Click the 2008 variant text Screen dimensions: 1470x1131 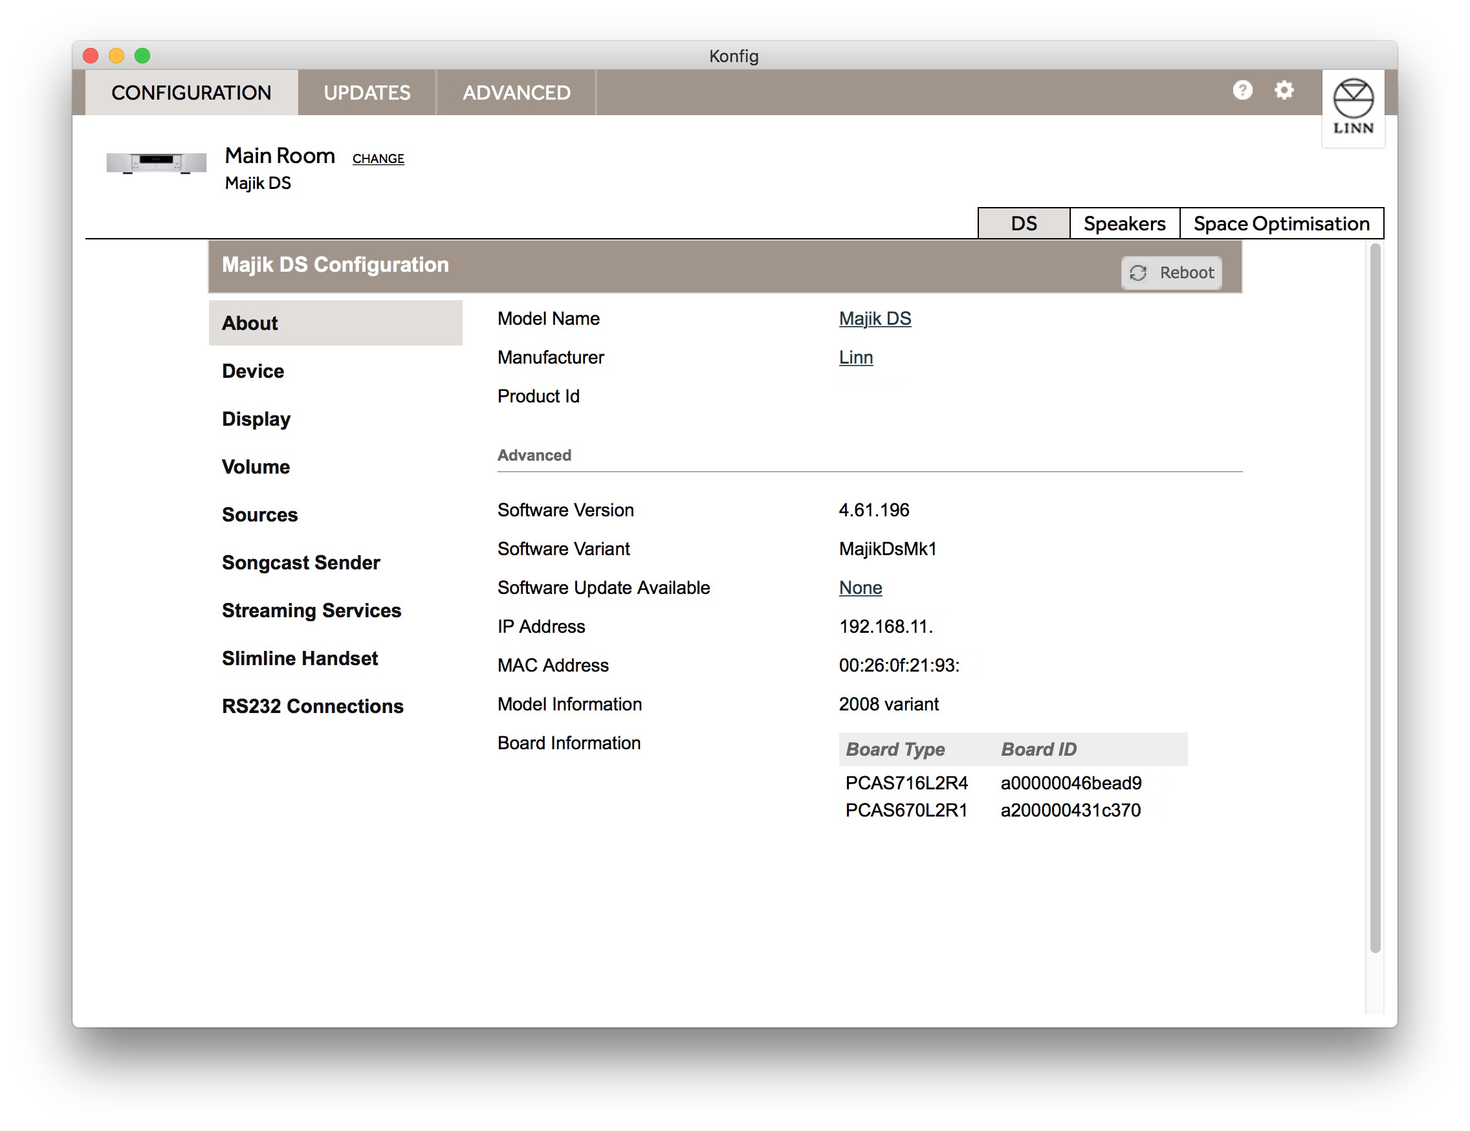[x=888, y=704]
